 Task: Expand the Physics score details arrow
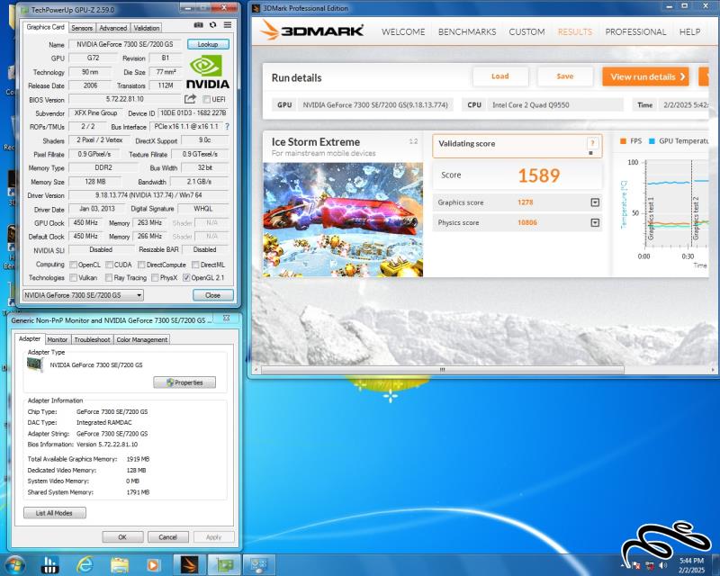(595, 223)
